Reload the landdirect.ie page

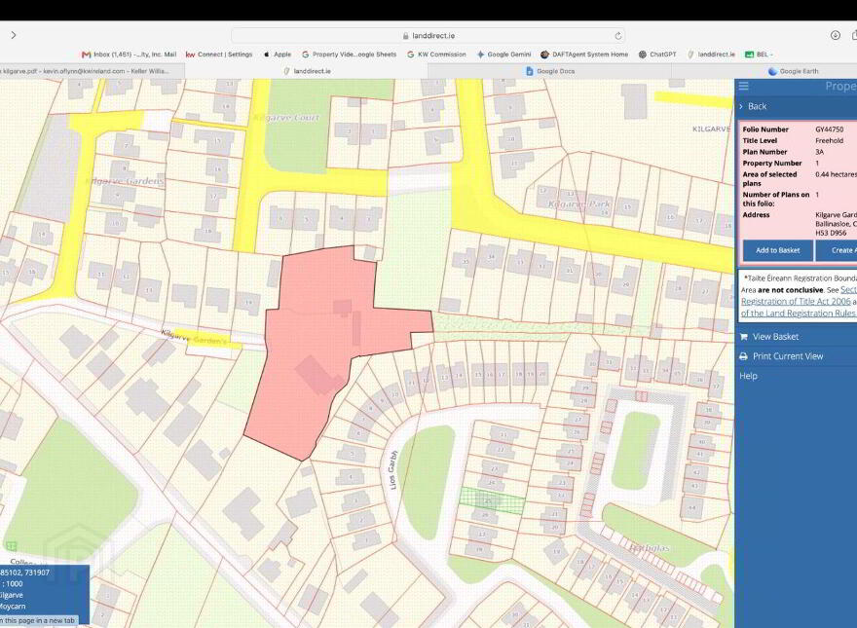tap(618, 35)
